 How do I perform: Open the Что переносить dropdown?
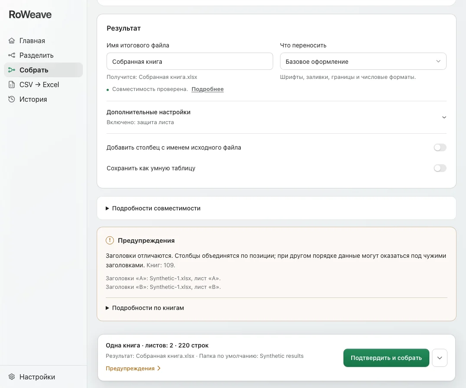point(363,62)
